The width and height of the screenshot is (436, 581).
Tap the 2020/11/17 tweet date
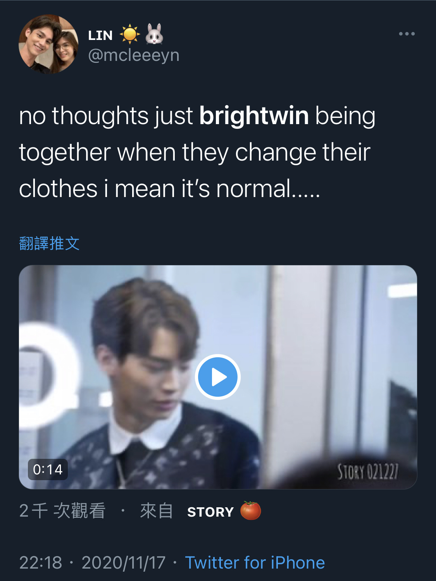pos(124,562)
